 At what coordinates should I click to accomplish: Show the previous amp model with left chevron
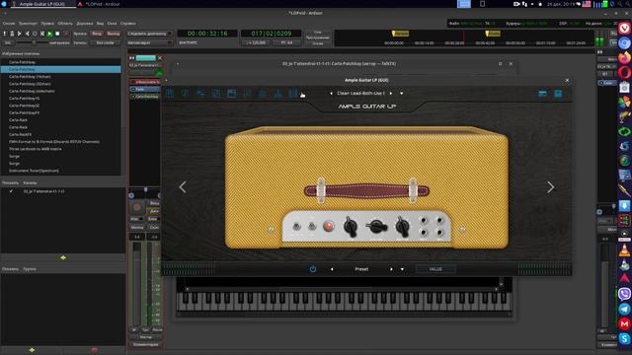[183, 186]
